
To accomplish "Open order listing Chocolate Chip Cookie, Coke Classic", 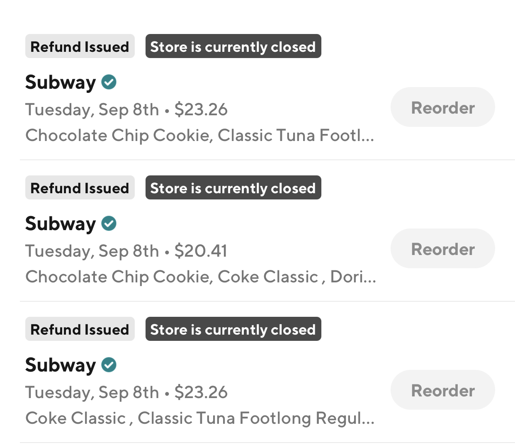I will [201, 277].
